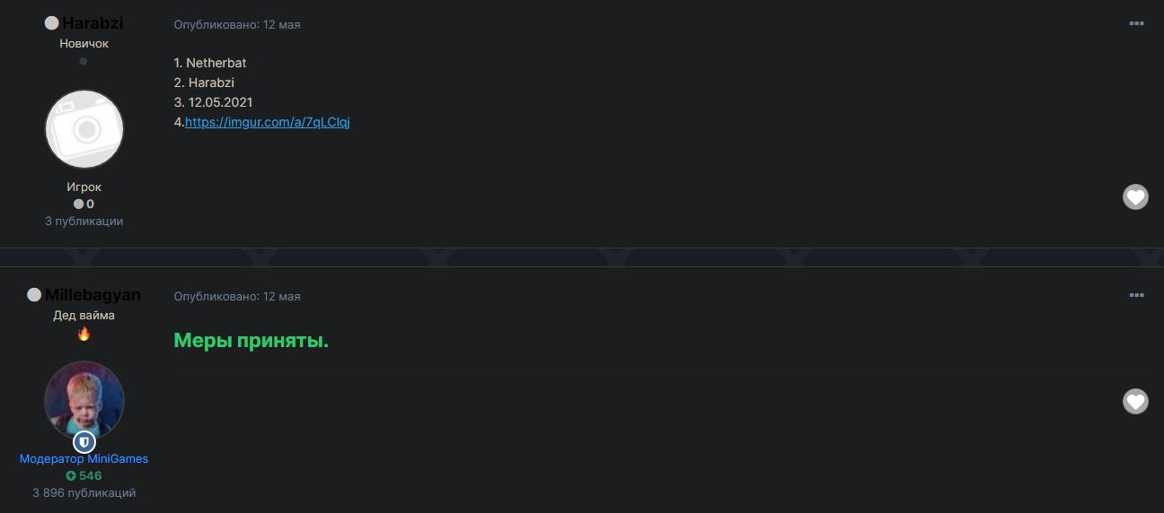Open options menu on Harabzi's post
The image size is (1164, 513).
click(1136, 24)
